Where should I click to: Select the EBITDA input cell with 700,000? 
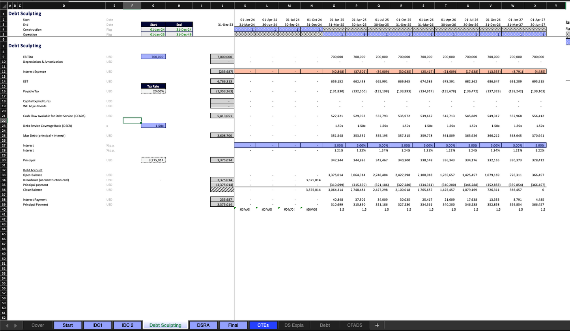click(x=153, y=57)
